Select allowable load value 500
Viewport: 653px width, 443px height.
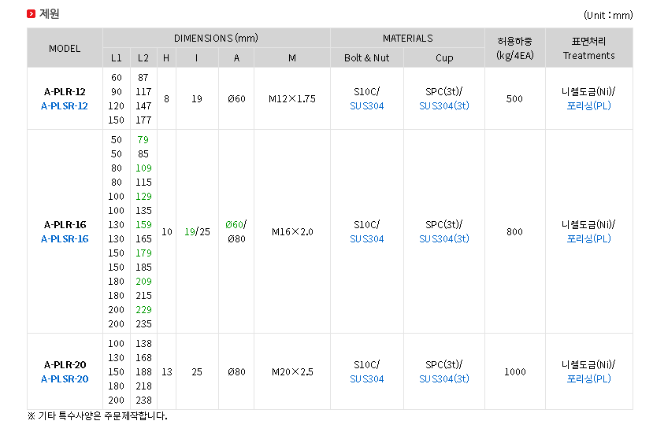pyautogui.click(x=514, y=98)
